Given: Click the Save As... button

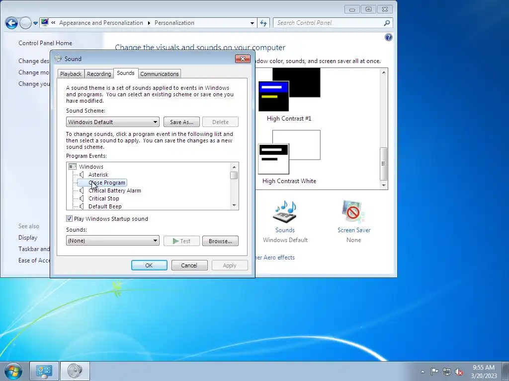Looking at the screenshot, I should (181, 122).
